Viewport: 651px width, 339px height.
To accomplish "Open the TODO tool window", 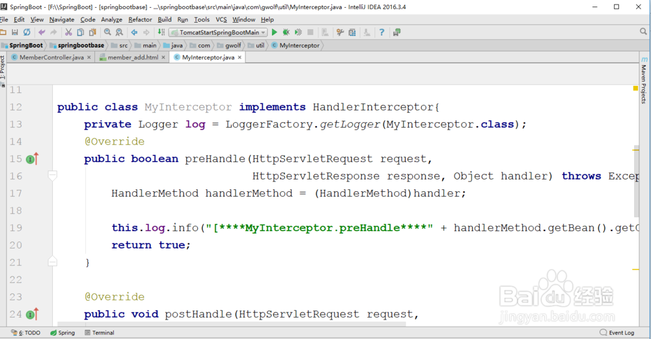I will tap(26, 332).
